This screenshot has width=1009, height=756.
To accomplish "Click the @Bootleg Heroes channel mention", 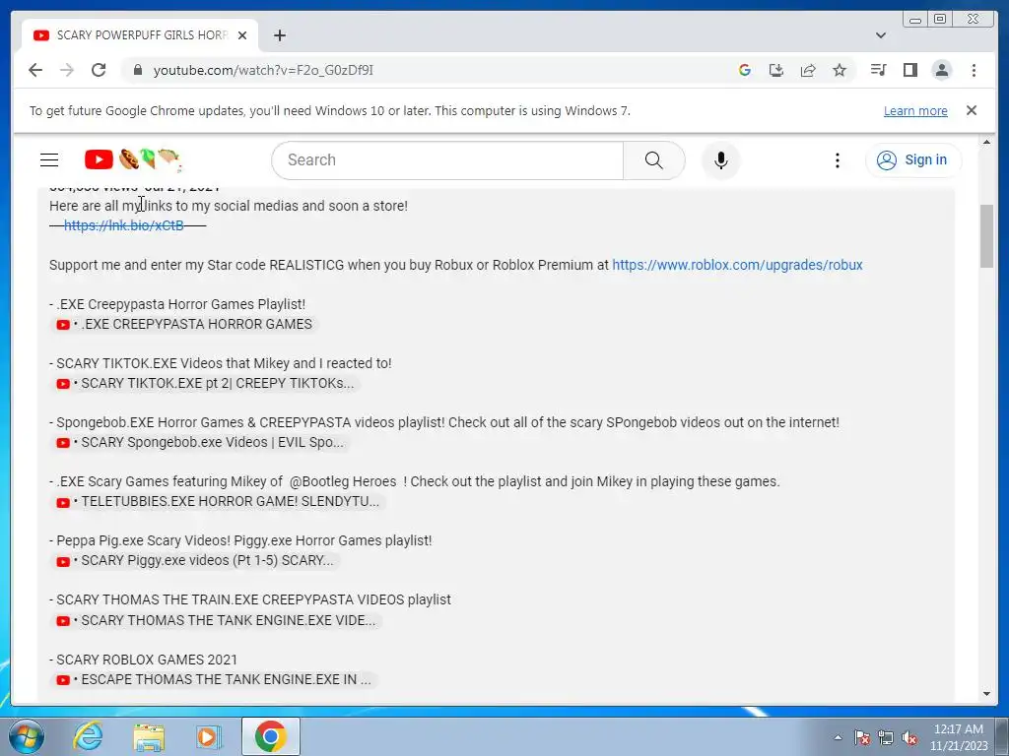I will [x=343, y=481].
